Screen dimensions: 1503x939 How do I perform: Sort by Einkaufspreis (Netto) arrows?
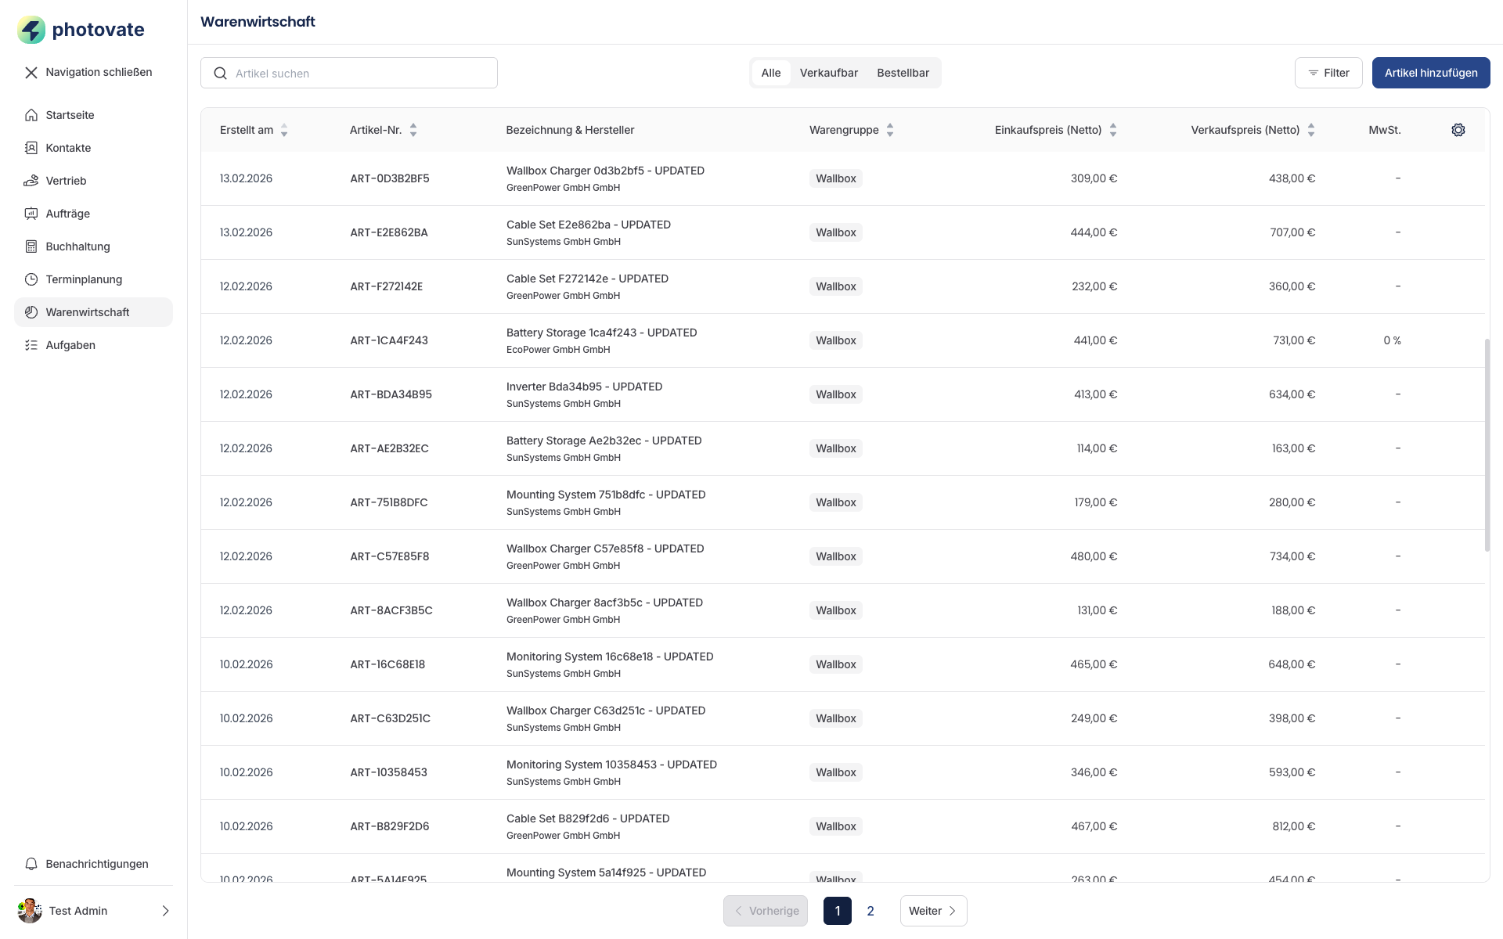coord(1112,130)
